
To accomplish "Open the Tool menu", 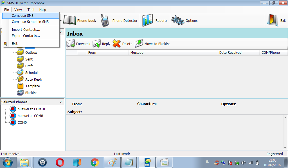I will (x=31, y=10).
